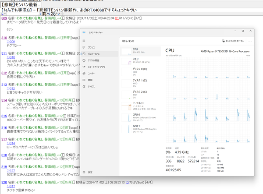Click the Task Manager app icon in title bar
The height and width of the screenshot is (194, 263).
(x=84, y=32)
